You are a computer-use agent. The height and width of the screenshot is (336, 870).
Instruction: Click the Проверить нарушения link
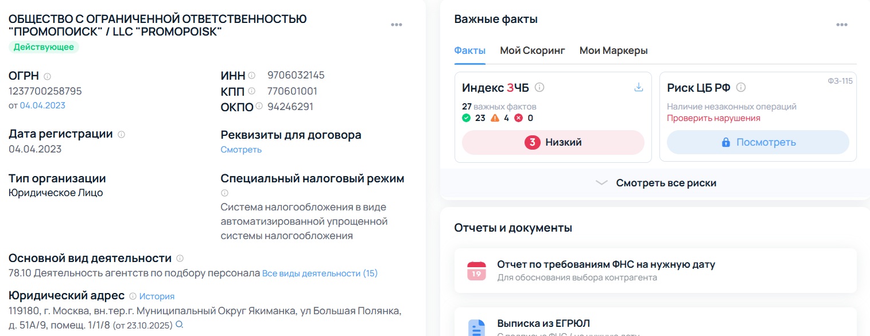(x=713, y=118)
